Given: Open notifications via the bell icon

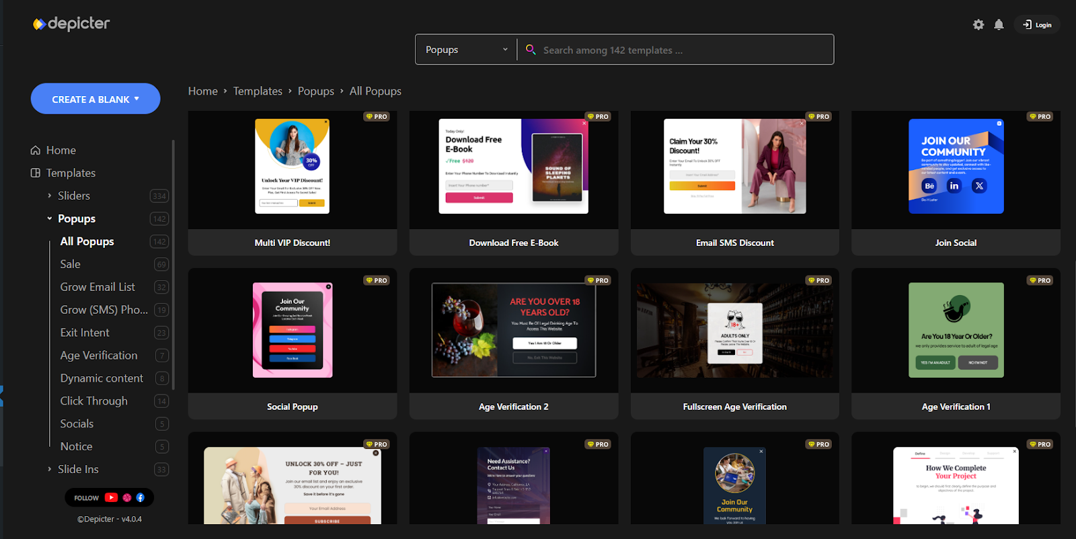Looking at the screenshot, I should click(x=999, y=25).
